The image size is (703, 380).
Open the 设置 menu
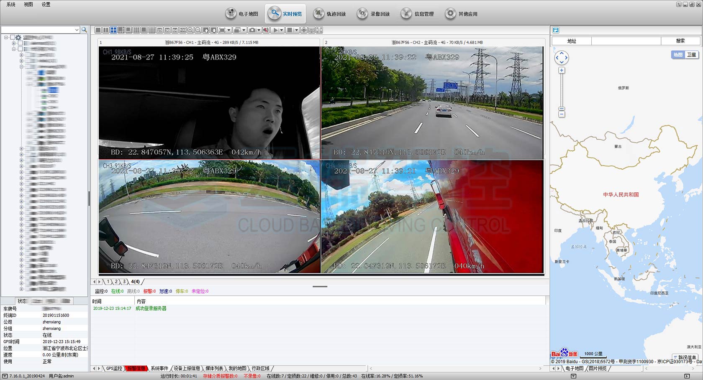point(46,5)
